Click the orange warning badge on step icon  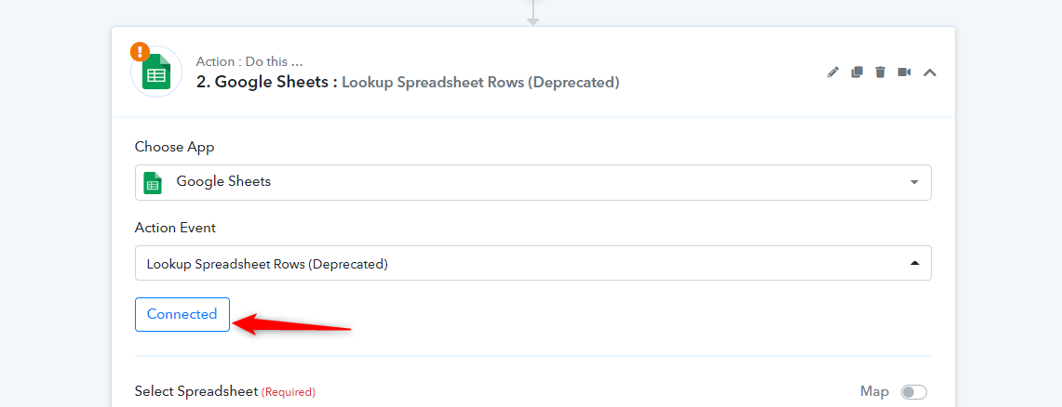(141, 51)
